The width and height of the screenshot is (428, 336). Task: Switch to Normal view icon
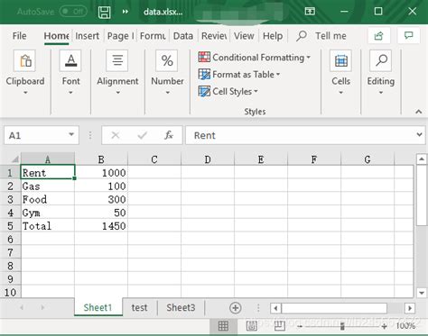(223, 325)
